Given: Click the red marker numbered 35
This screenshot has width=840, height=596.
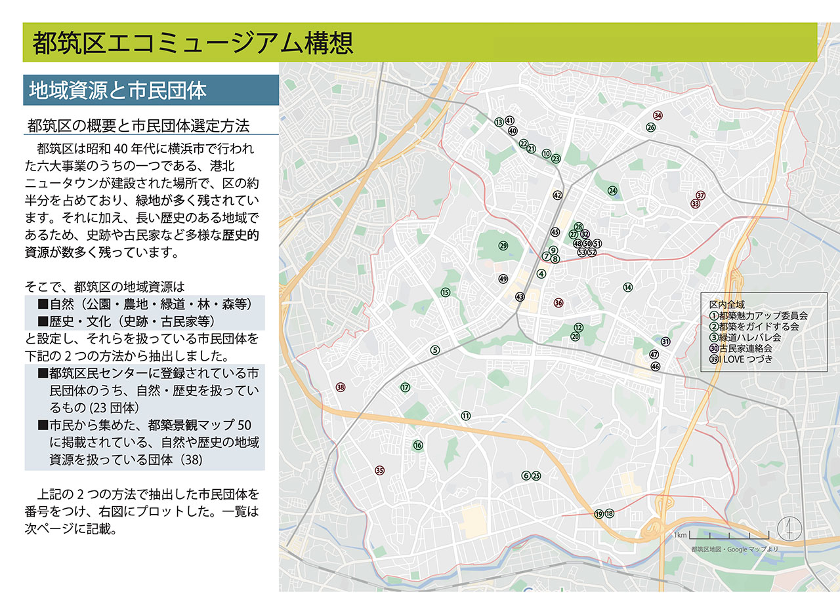Looking at the screenshot, I should point(379,470).
